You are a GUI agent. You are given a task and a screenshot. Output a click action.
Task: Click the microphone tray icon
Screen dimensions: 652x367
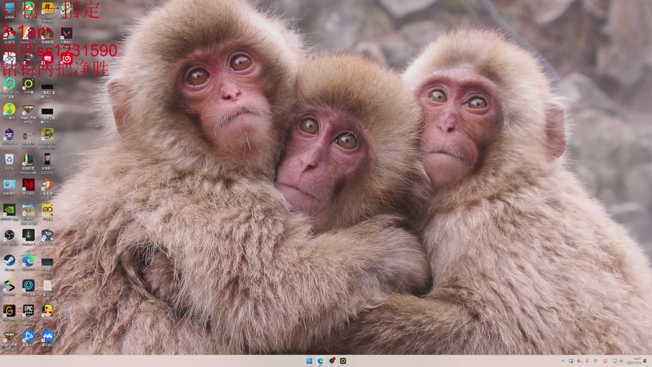[587, 361]
